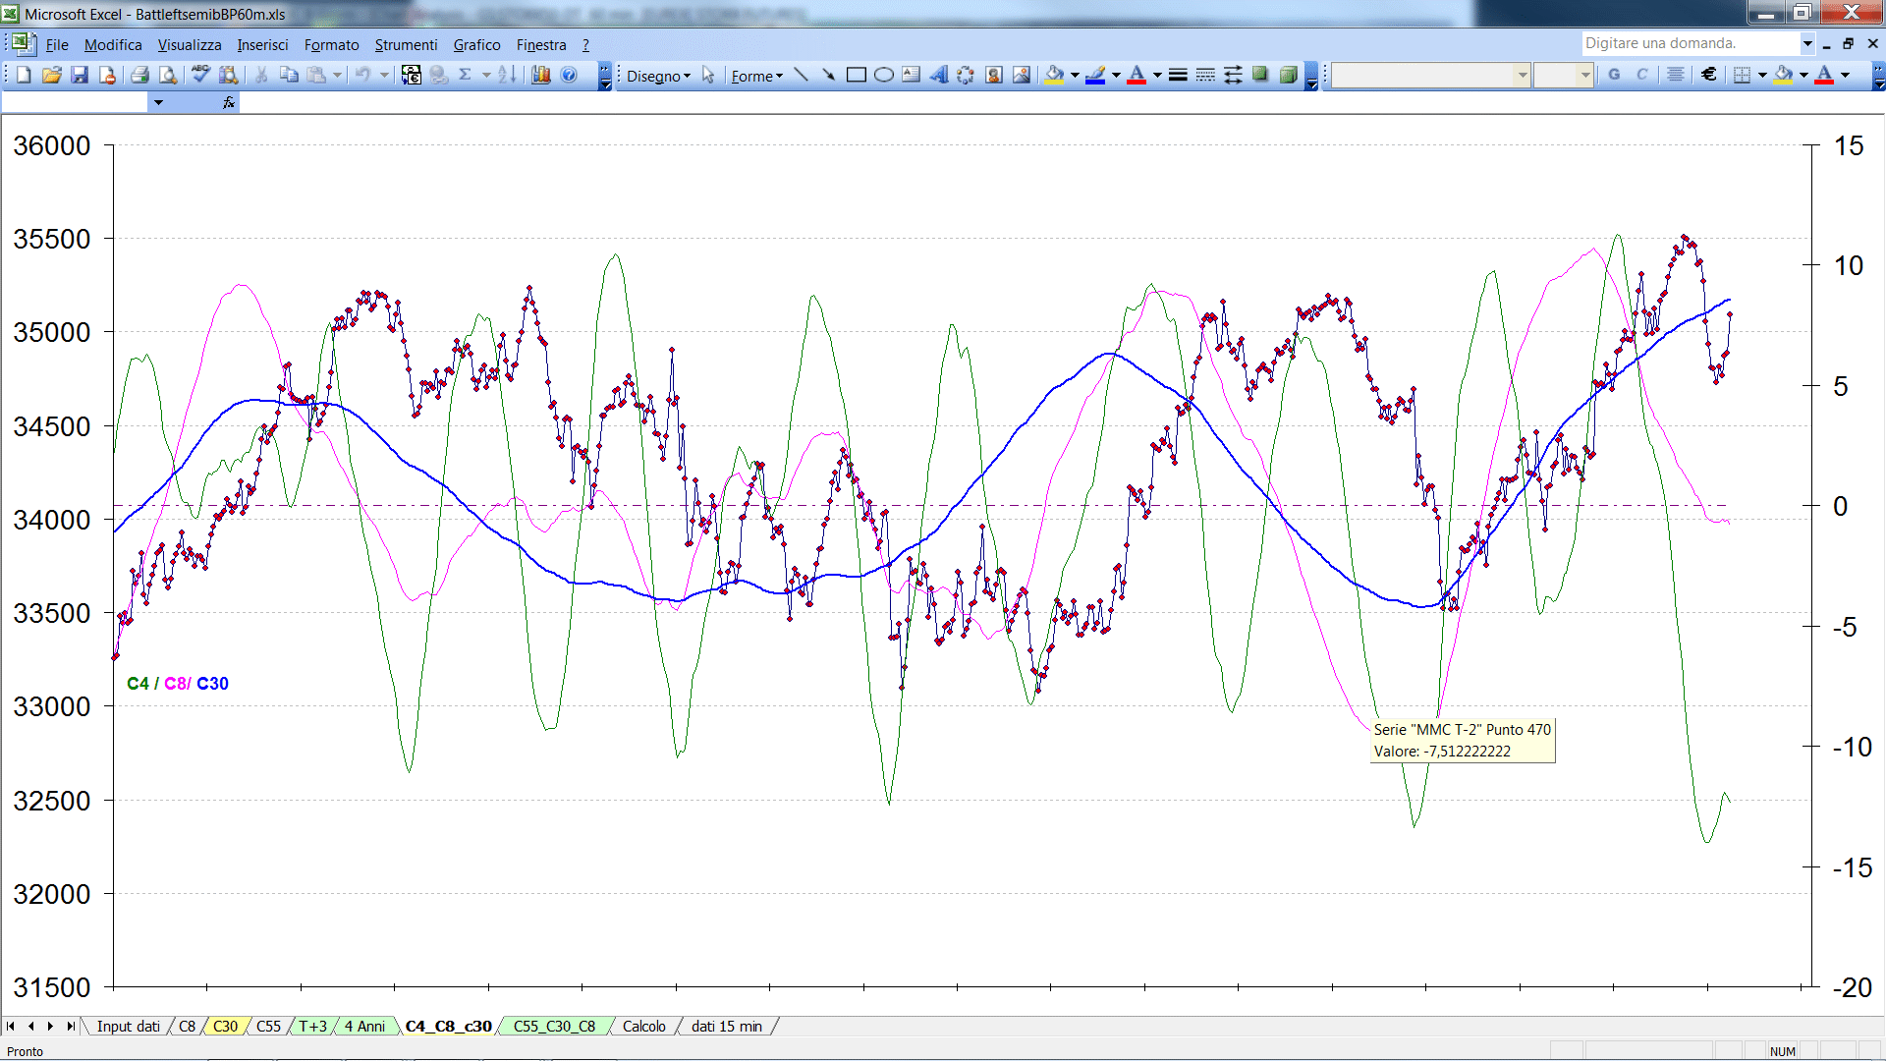Switch to the C30 sheet tab

225,1027
